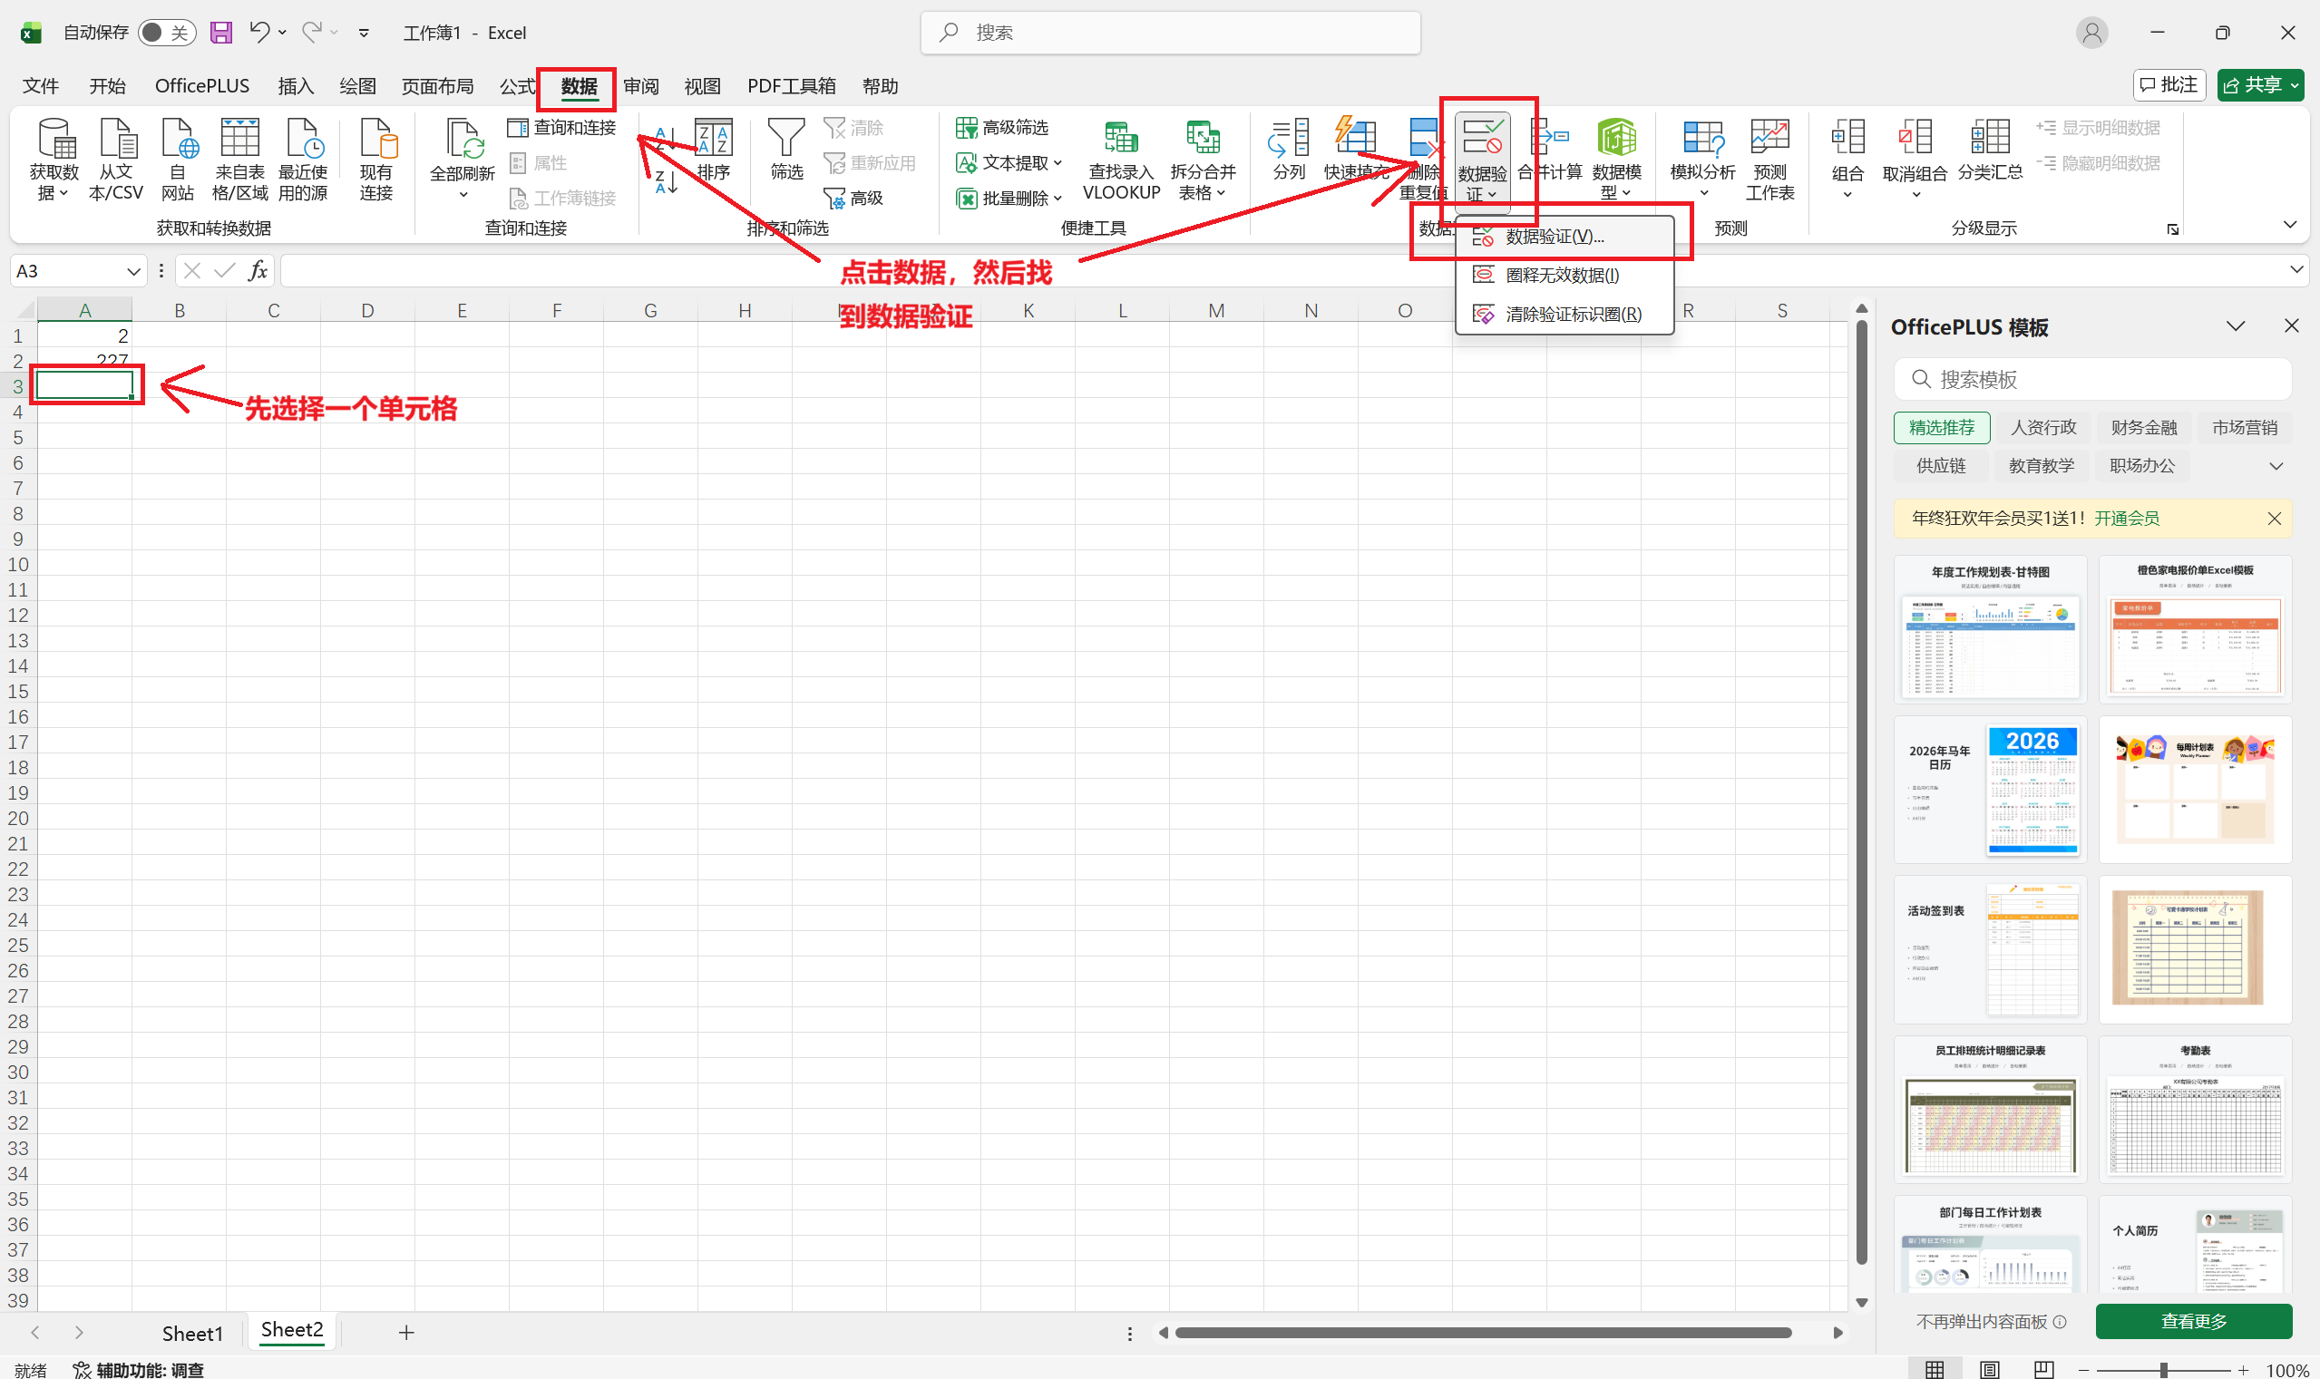Expand the template category list chevron
Viewport: 2320px width, 1379px height.
tap(2276, 465)
